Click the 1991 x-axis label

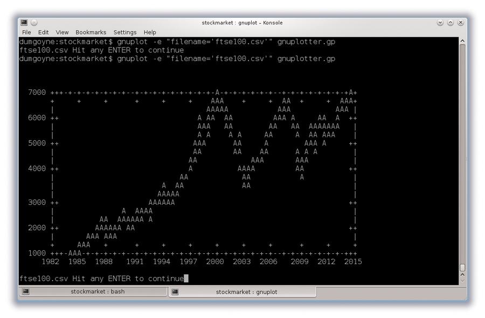(135, 262)
